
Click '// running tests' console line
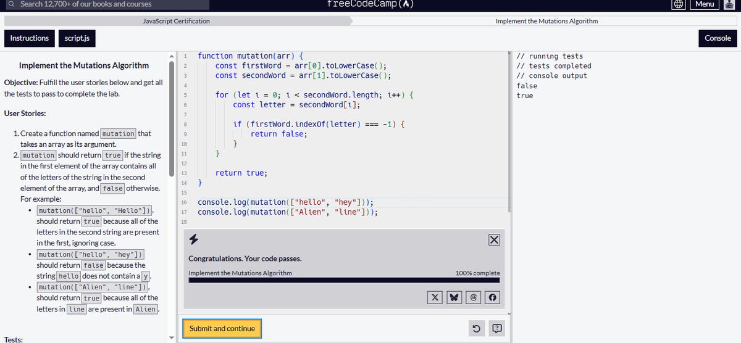(550, 56)
